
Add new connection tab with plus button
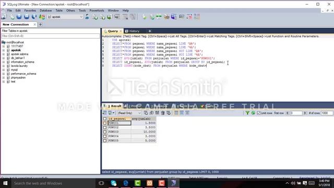point(41,25)
